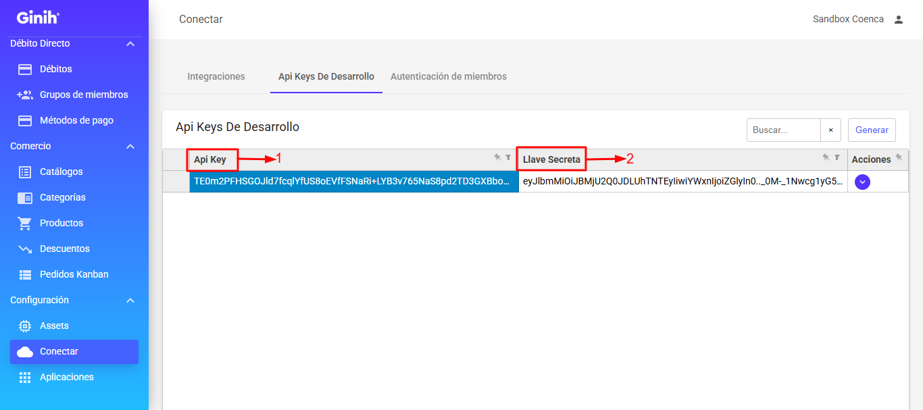Pin the Api Key column
923x410 pixels.
click(x=497, y=157)
